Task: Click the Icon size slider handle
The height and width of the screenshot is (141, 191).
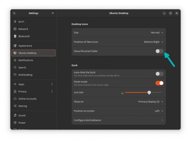Action: (x=149, y=93)
